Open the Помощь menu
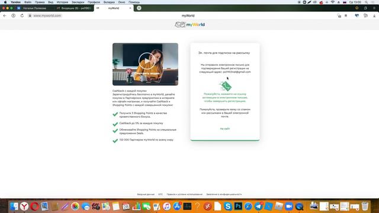The height and width of the screenshot is (213, 379). click(x=134, y=2)
